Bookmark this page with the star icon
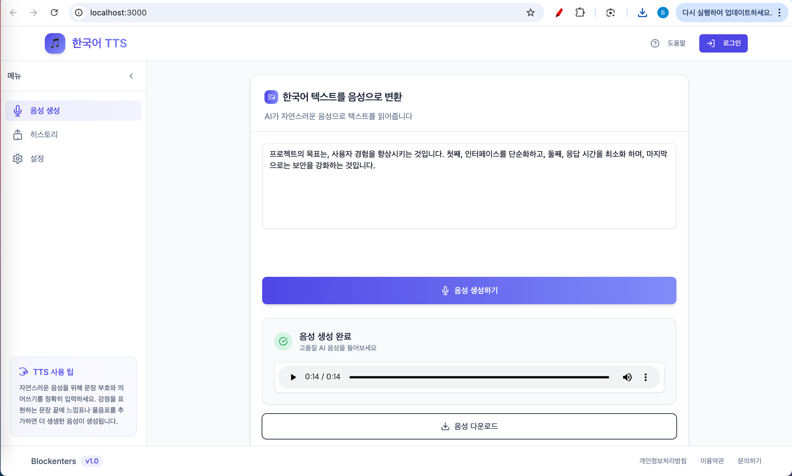This screenshot has height=476, width=792. pos(530,13)
